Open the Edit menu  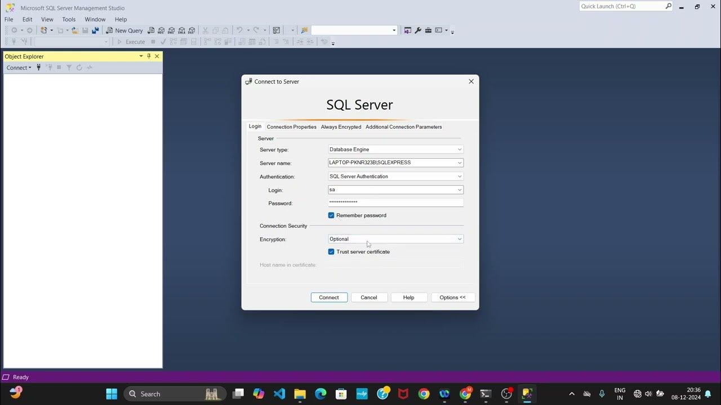point(27,19)
